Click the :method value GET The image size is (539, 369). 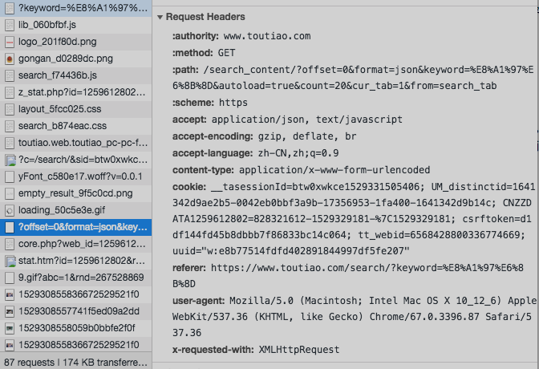click(x=226, y=53)
